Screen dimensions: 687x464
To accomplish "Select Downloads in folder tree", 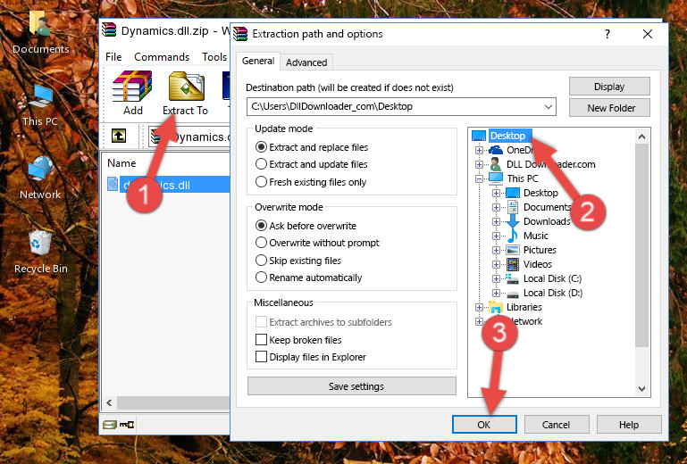I will [x=547, y=221].
